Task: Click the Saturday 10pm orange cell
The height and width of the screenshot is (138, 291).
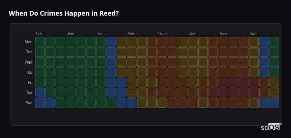Action: tap(264, 93)
